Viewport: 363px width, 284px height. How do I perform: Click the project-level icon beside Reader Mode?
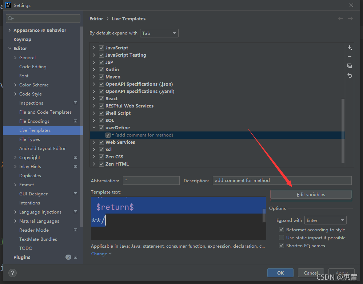(x=75, y=230)
